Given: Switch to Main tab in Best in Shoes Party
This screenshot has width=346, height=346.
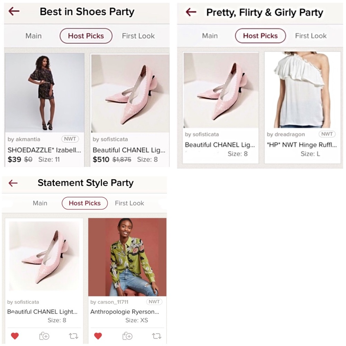Looking at the screenshot, I should [x=33, y=36].
